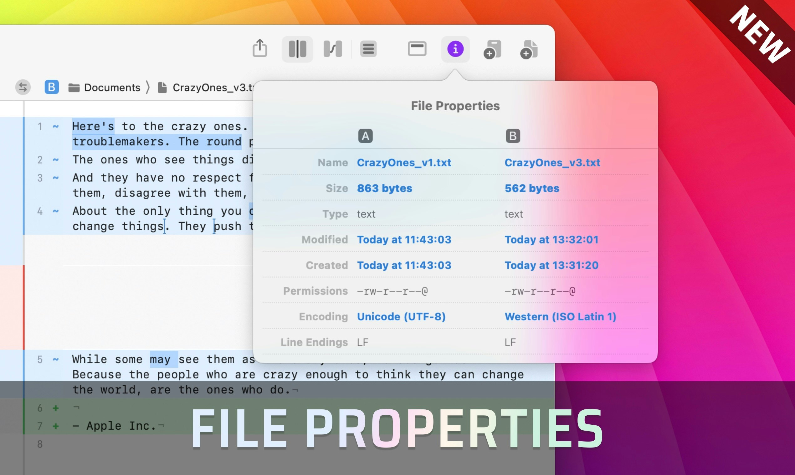Click the plus added marker on line 7
This screenshot has height=475, width=795.
pos(56,426)
